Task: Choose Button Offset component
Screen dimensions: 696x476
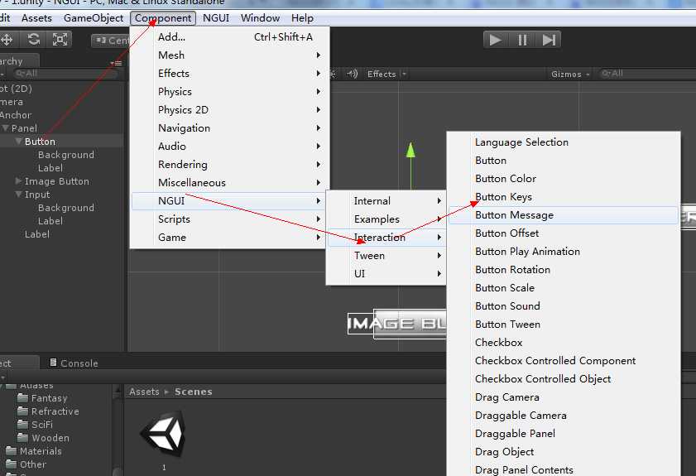Action: pos(564,233)
